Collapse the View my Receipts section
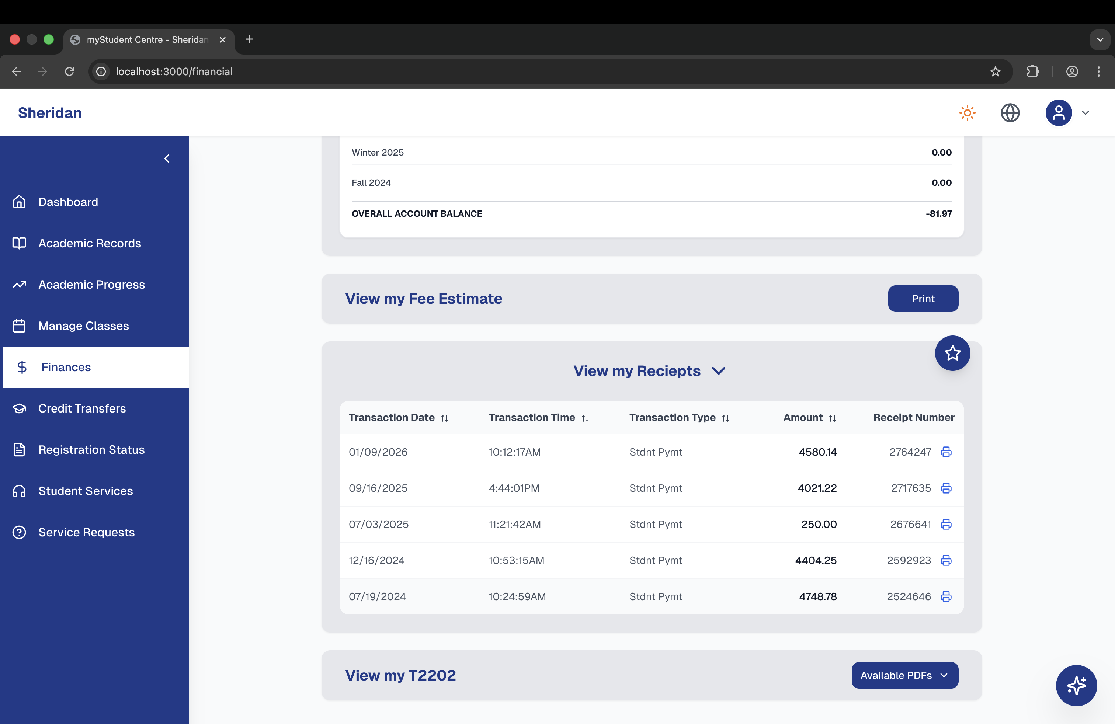Viewport: 1115px width, 724px height. pyautogui.click(x=718, y=371)
